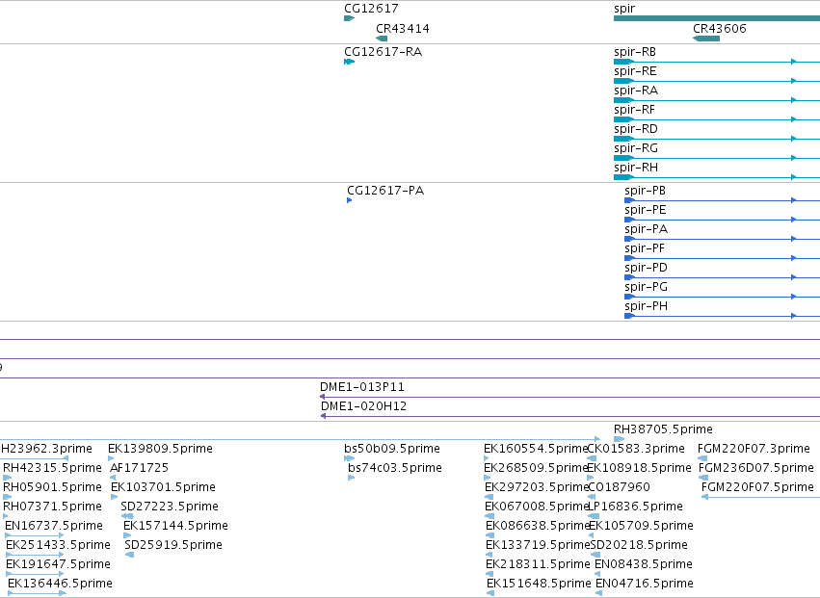Click the EK103701.5prime EST label

[x=163, y=487]
